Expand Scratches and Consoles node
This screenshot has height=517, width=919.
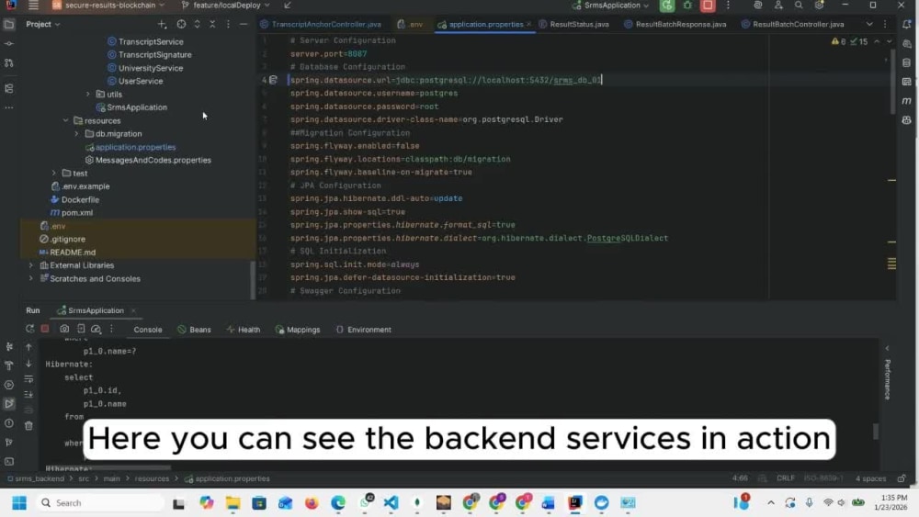(31, 278)
